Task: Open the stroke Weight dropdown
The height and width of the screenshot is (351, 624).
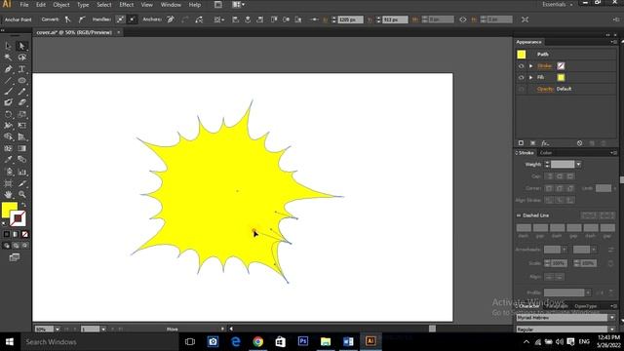Action: pyautogui.click(x=578, y=165)
